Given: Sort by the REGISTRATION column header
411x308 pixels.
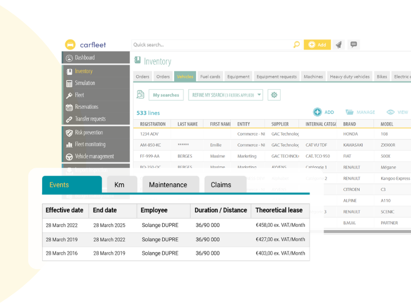Looking at the screenshot, I should pos(153,124).
